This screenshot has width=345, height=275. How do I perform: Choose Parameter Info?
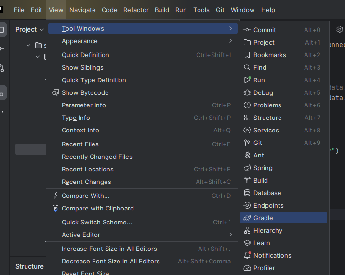[143, 105]
